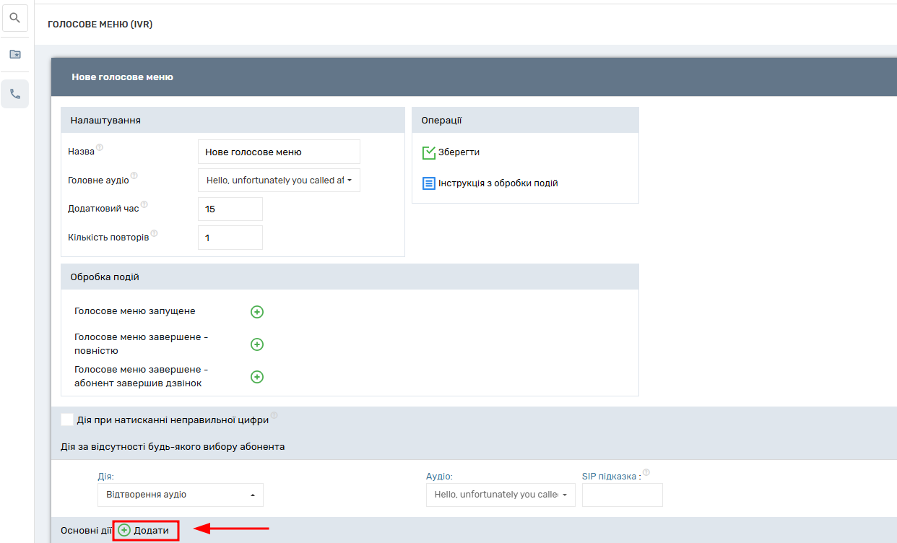Click the green plus Додати icon
The height and width of the screenshot is (543, 897).
[124, 530]
